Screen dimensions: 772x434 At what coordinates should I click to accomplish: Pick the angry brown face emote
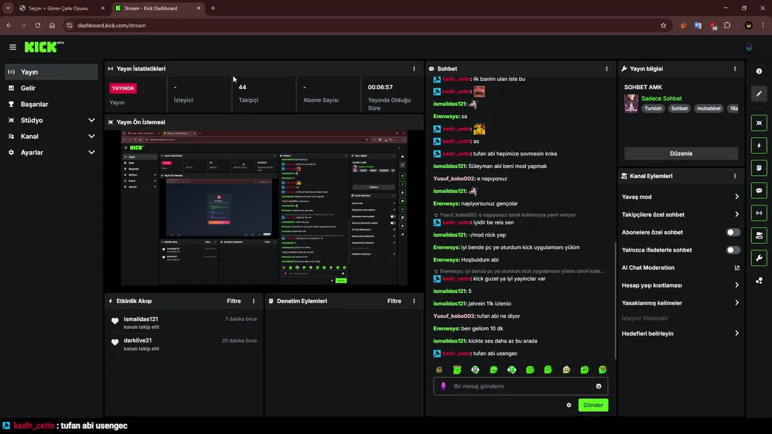point(439,370)
